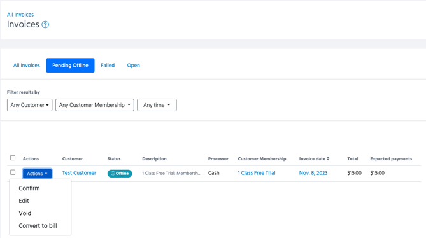
Task: Tick the select-all checkbox in table header
Action: point(13,158)
